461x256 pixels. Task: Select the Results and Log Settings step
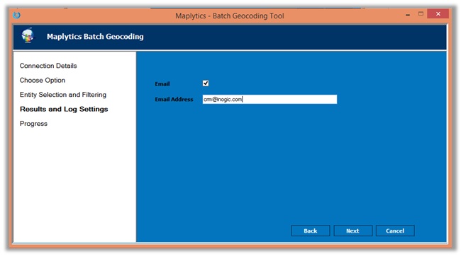point(64,109)
